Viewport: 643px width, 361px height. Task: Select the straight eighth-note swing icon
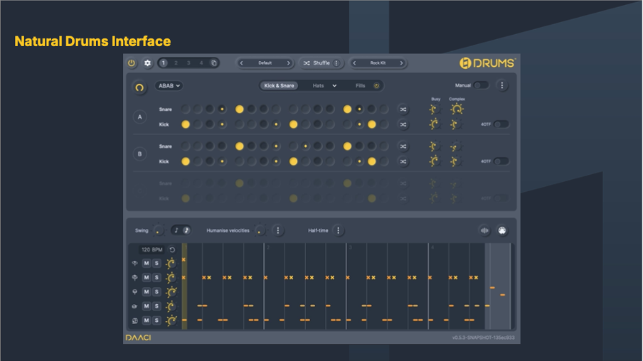[176, 230]
